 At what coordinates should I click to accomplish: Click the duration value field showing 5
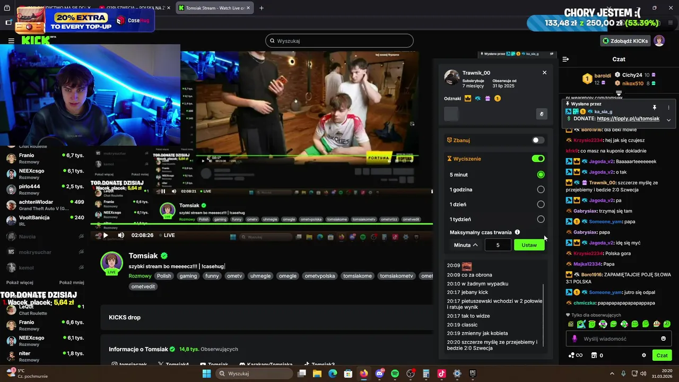click(x=498, y=245)
